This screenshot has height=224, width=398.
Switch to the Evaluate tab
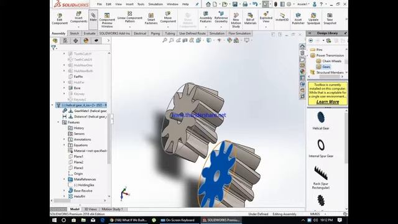[x=90, y=33]
